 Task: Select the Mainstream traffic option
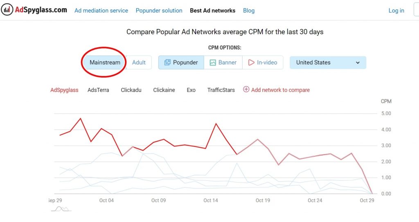[x=105, y=62]
